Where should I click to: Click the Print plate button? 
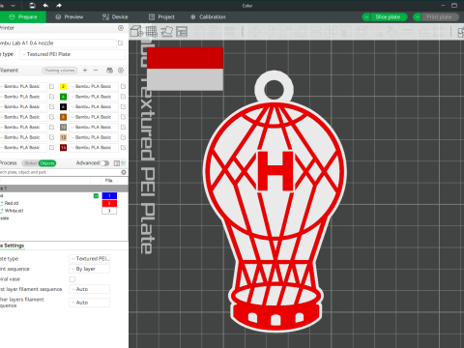coord(440,17)
